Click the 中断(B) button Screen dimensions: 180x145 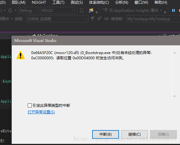tap(106, 134)
